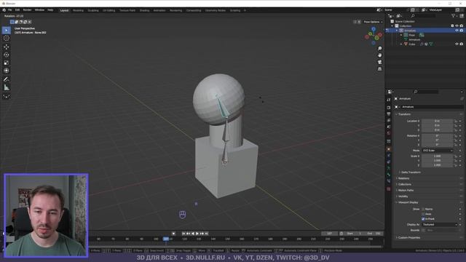
Task: Click the blue Z axis on gizmo
Action: tap(374, 29)
